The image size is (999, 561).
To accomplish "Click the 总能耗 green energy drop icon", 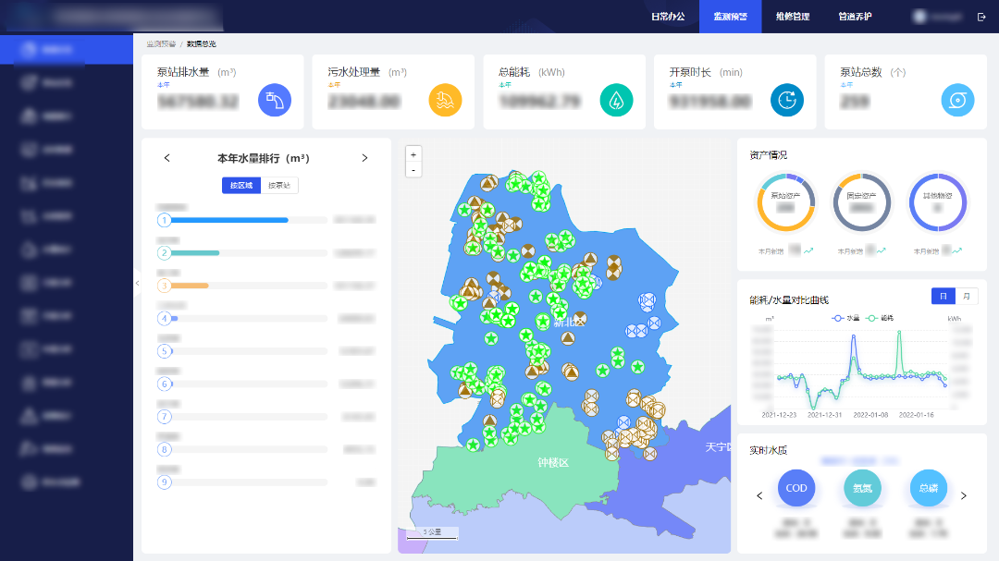I will click(x=616, y=100).
